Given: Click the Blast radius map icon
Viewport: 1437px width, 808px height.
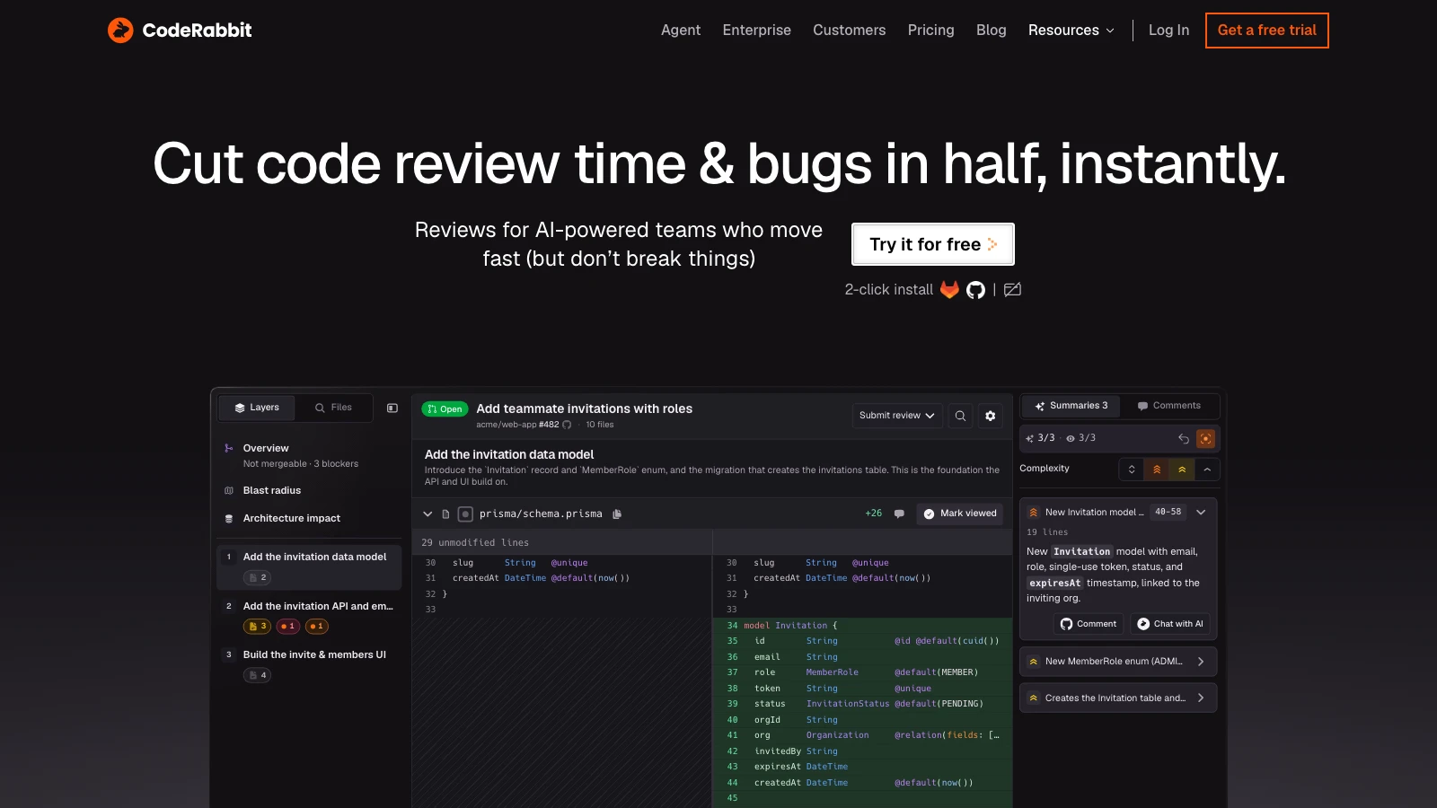Looking at the screenshot, I should click(x=229, y=490).
